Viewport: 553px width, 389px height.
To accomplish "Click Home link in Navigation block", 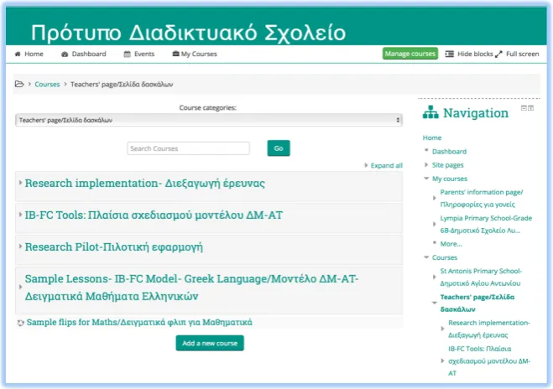I will pyautogui.click(x=432, y=137).
